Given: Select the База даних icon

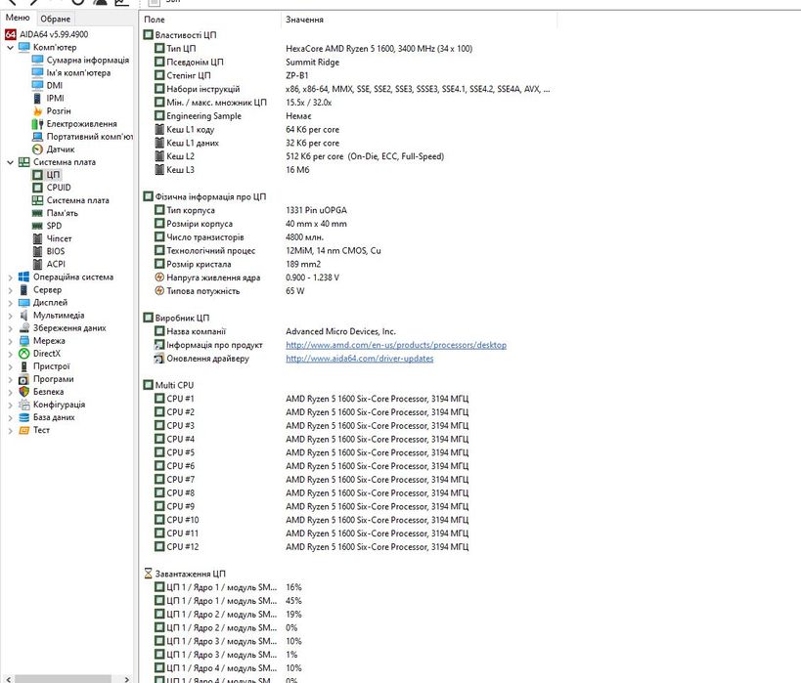Looking at the screenshot, I should (x=23, y=417).
